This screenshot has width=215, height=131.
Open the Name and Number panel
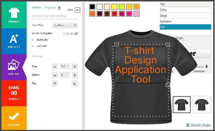click(14, 93)
